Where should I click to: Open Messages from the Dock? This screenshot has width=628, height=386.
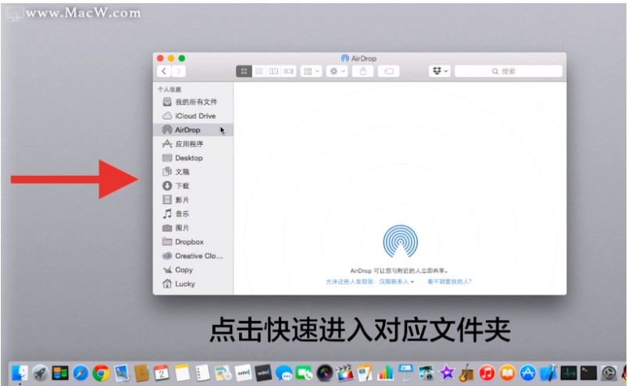[x=284, y=373]
